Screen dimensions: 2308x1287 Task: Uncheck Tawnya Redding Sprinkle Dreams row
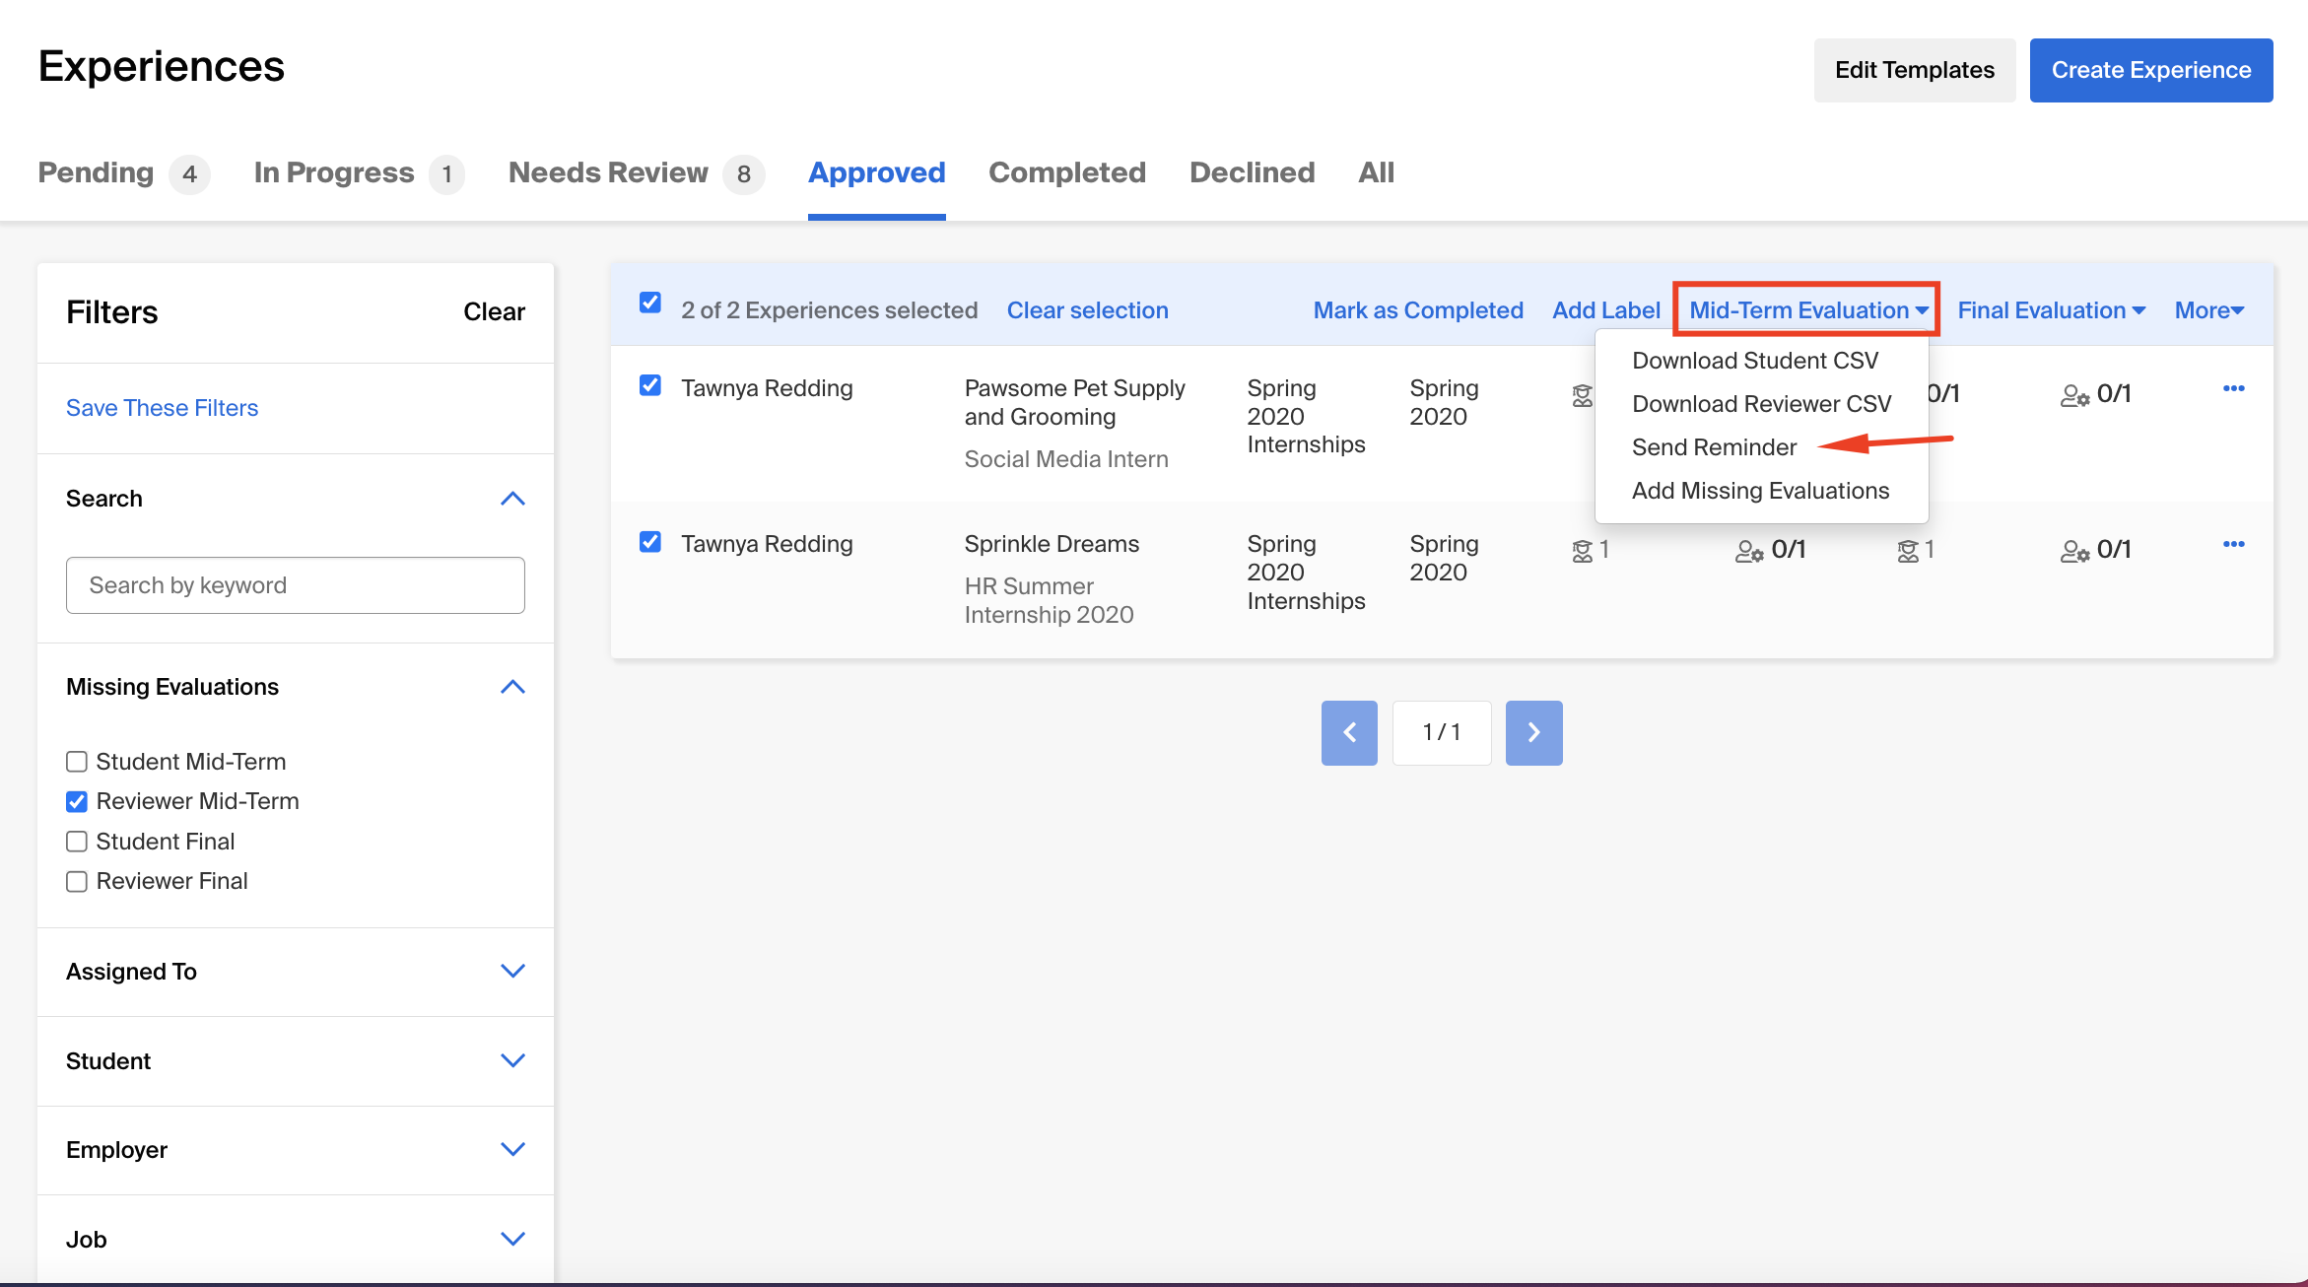point(649,542)
